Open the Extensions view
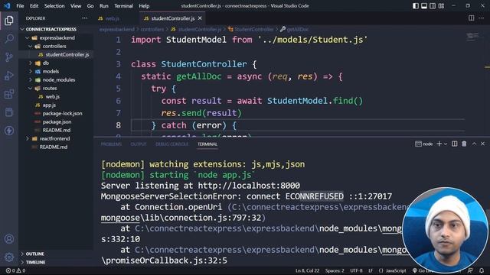 click(9, 94)
